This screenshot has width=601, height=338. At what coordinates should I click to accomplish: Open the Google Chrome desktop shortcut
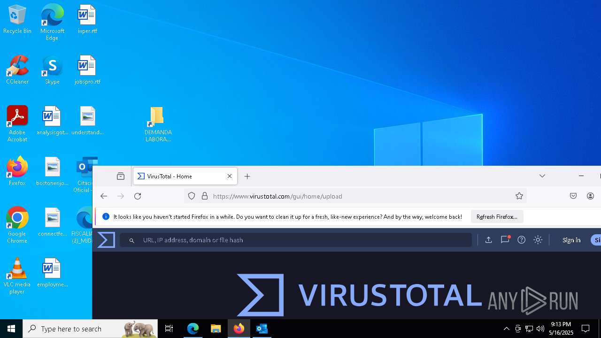[x=17, y=225]
